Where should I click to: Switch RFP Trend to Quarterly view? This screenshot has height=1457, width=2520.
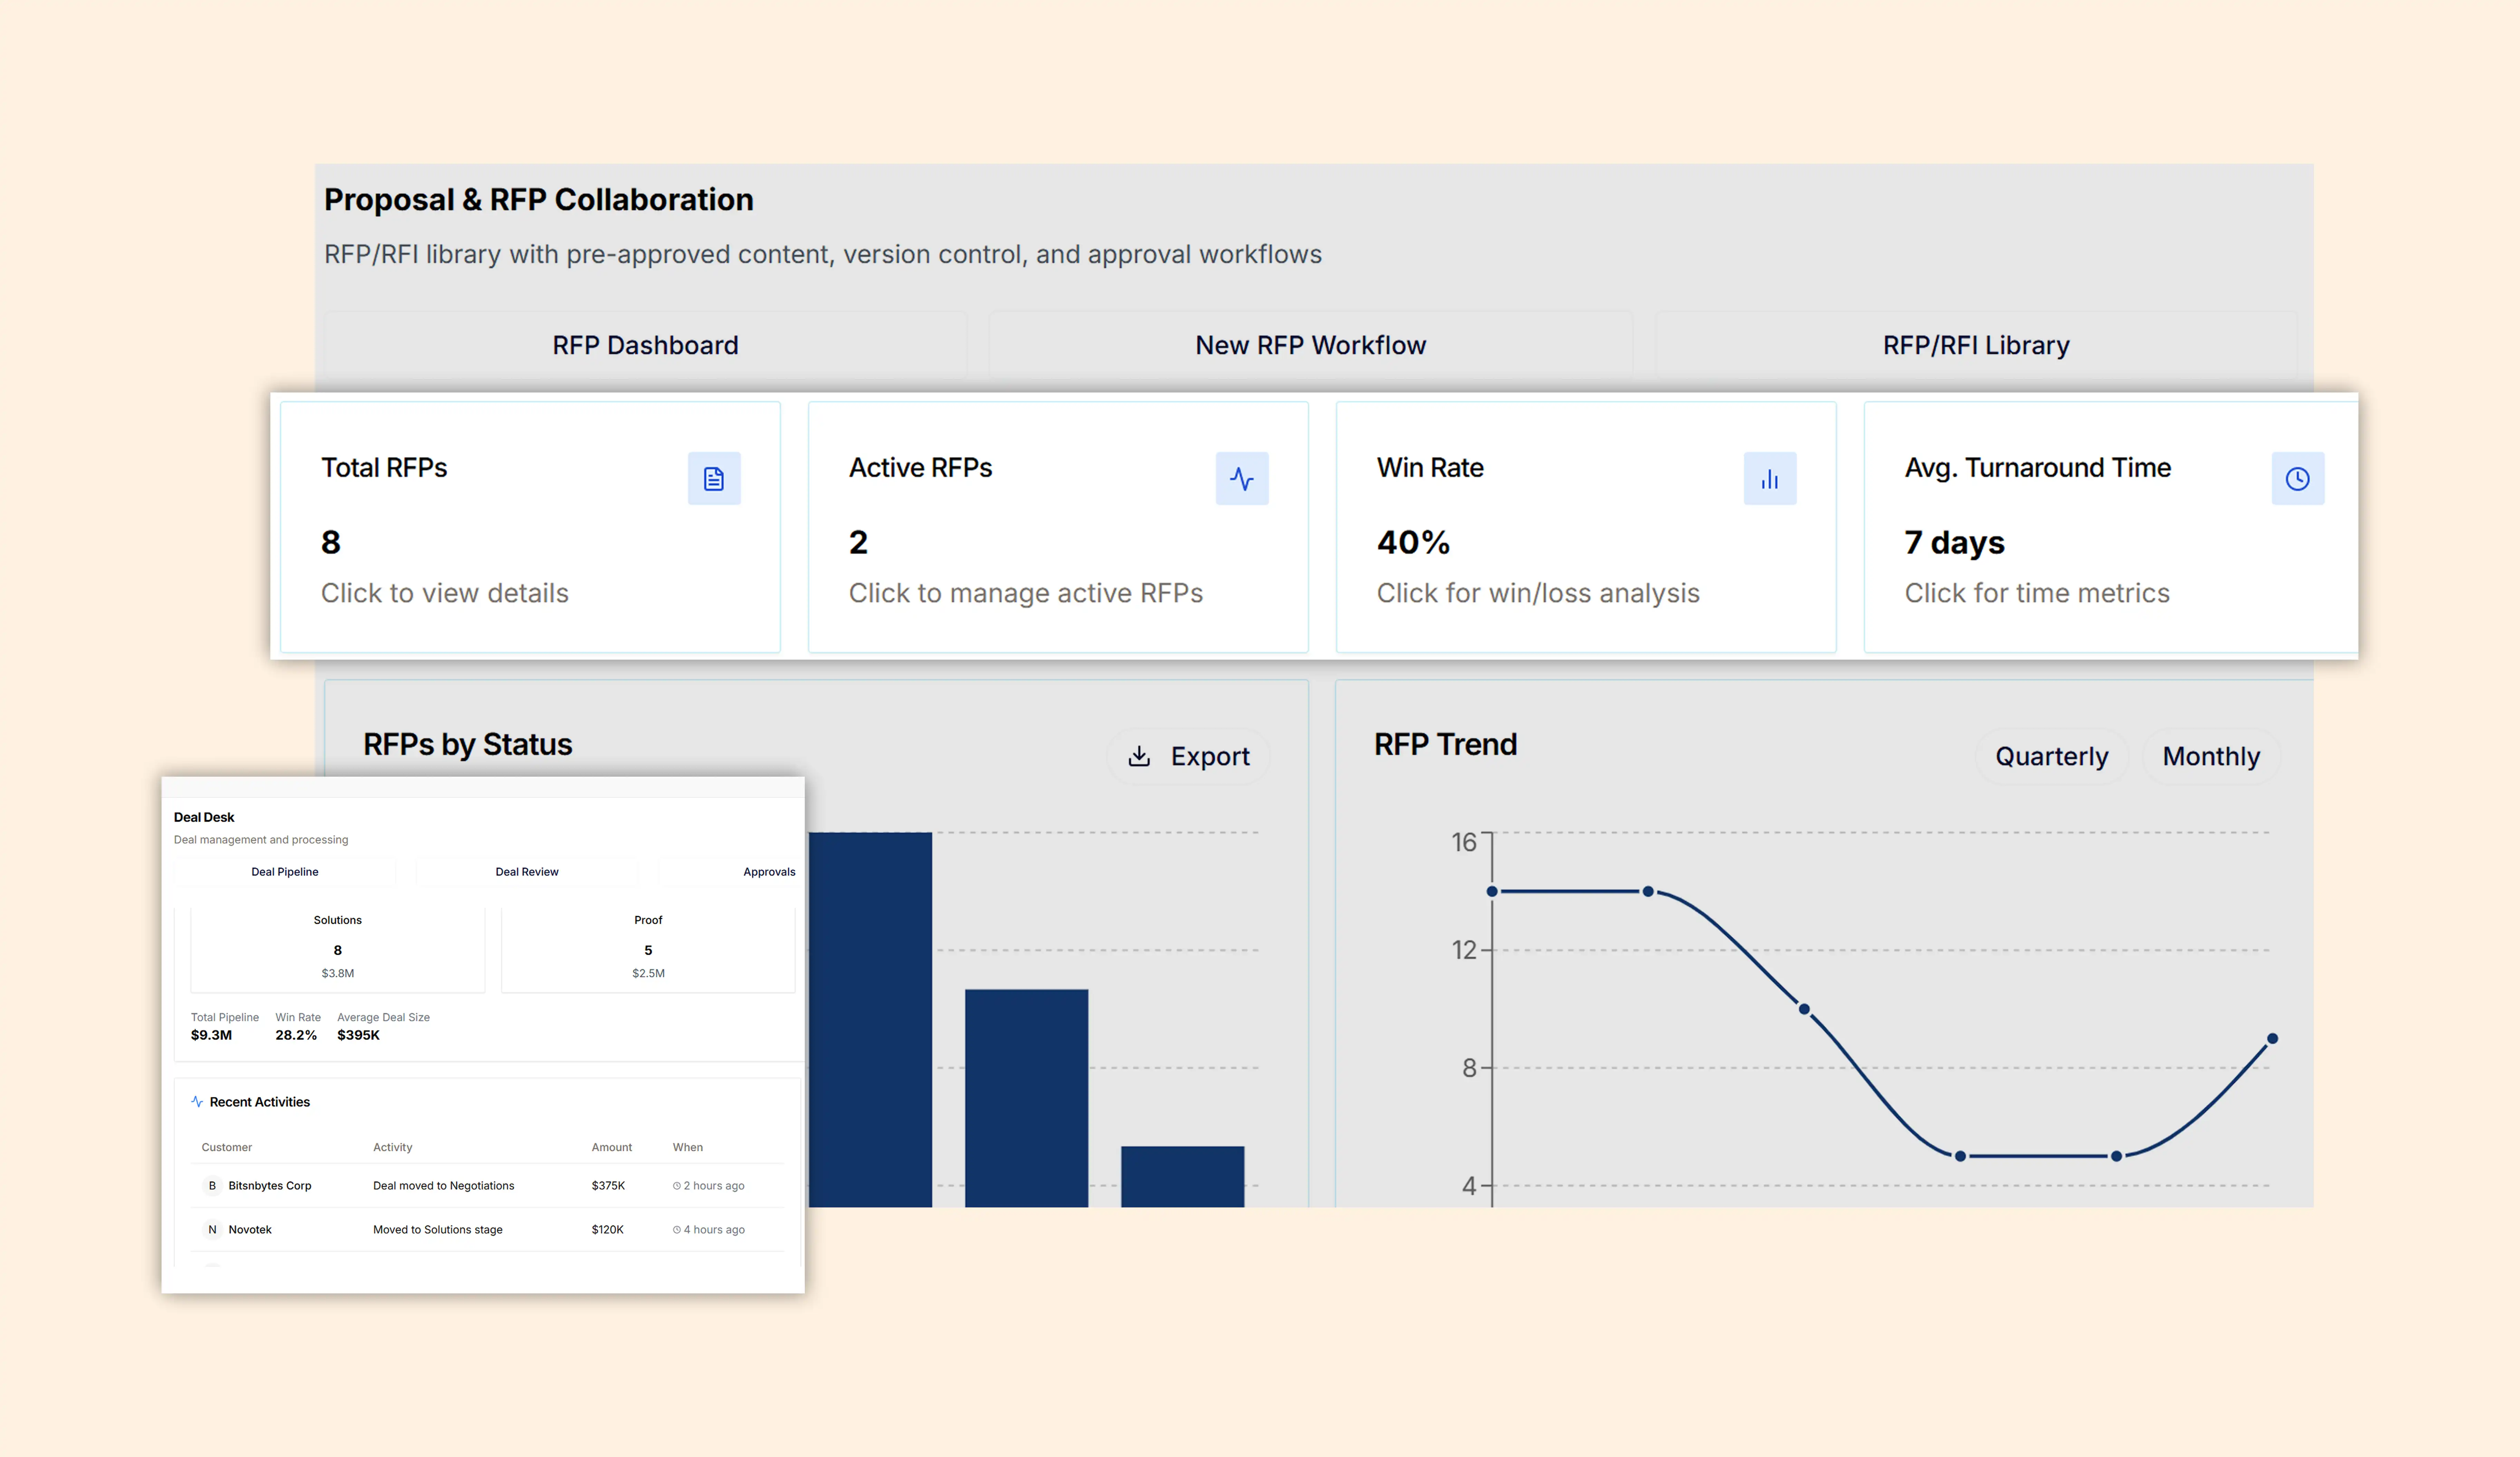coord(2051,756)
